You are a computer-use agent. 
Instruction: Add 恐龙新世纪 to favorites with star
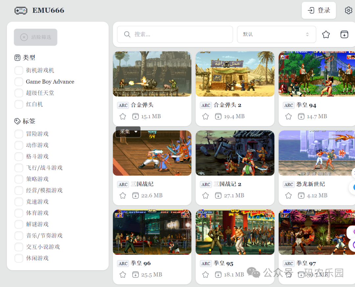[289, 196]
